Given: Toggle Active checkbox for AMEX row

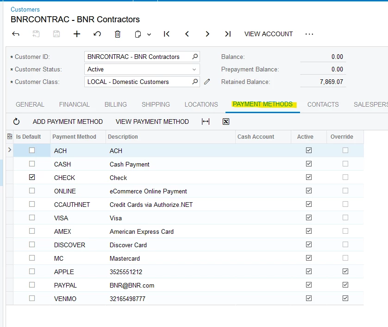Looking at the screenshot, I should pyautogui.click(x=308, y=231).
